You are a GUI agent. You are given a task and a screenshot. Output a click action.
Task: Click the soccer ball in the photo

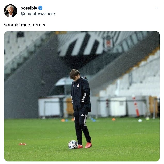(x=73, y=145)
